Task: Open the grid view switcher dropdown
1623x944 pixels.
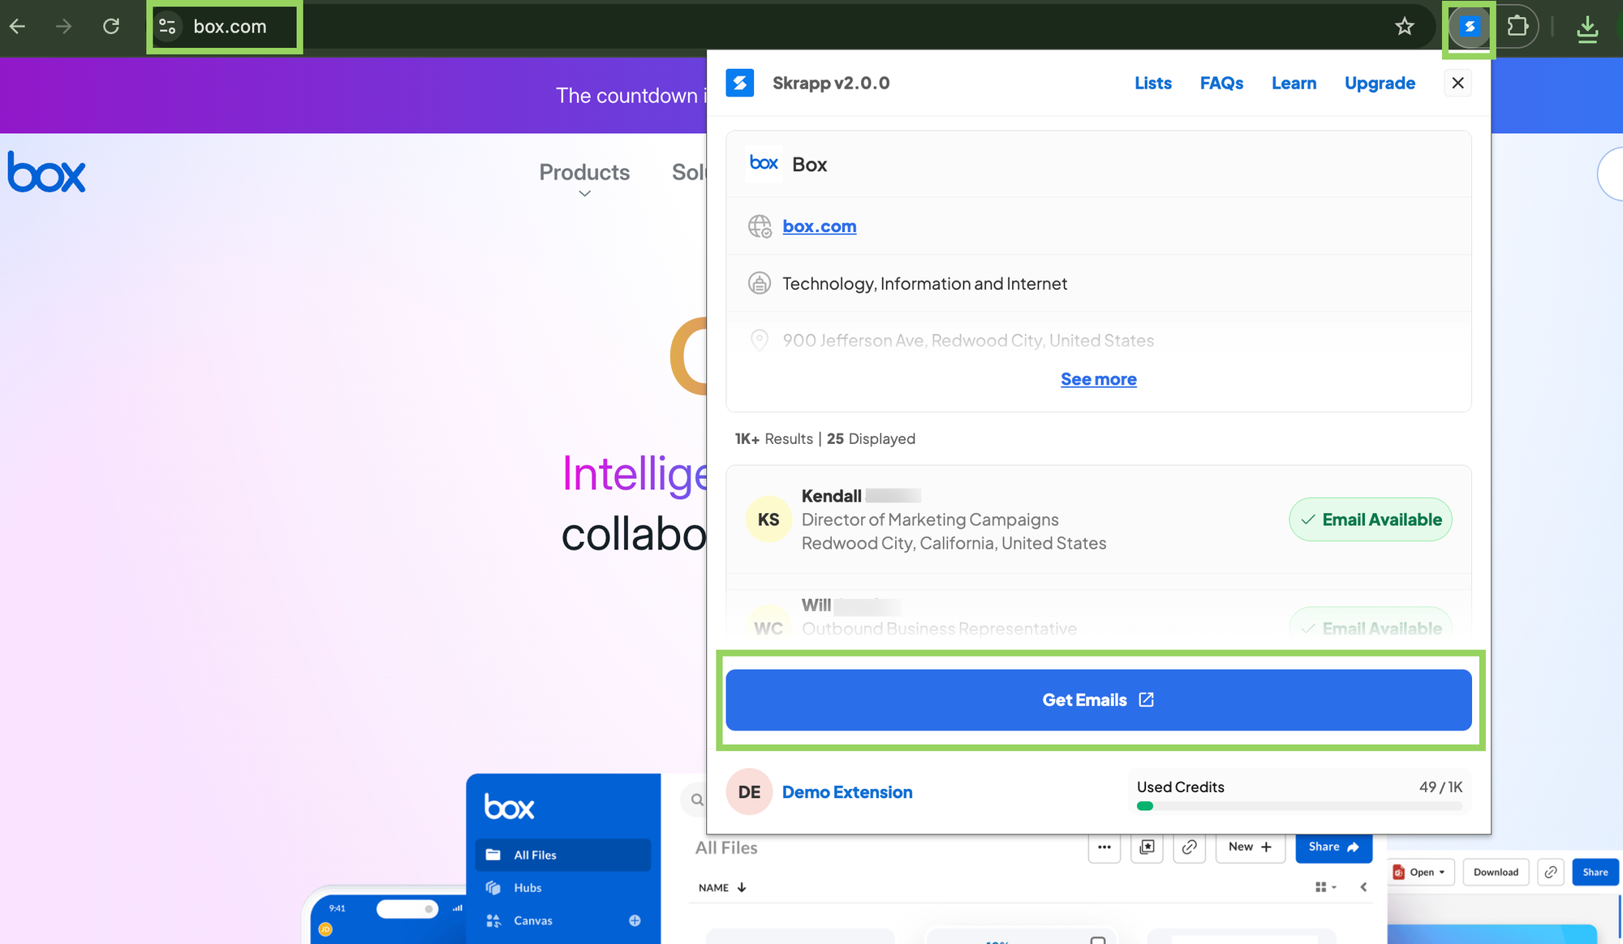Action: [x=1325, y=887]
